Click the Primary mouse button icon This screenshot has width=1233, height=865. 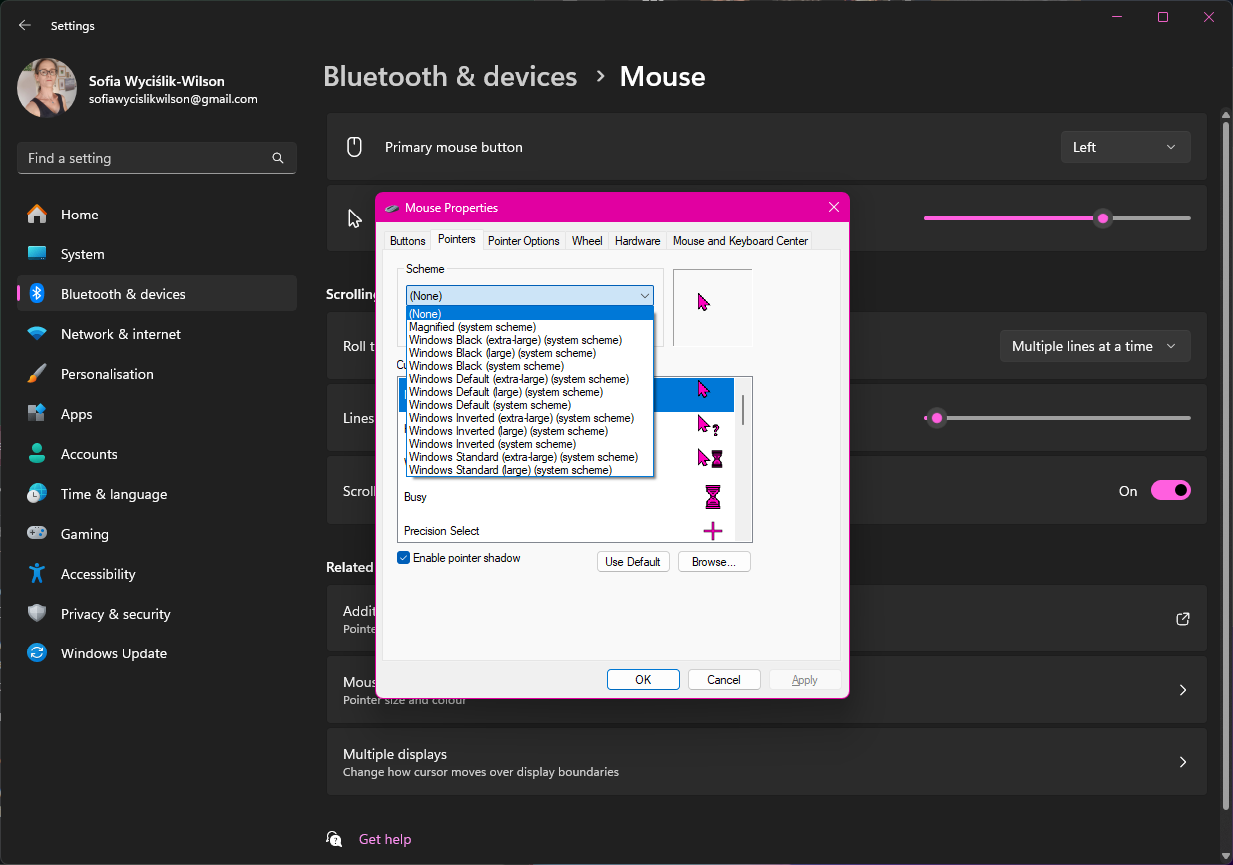pyautogui.click(x=353, y=147)
